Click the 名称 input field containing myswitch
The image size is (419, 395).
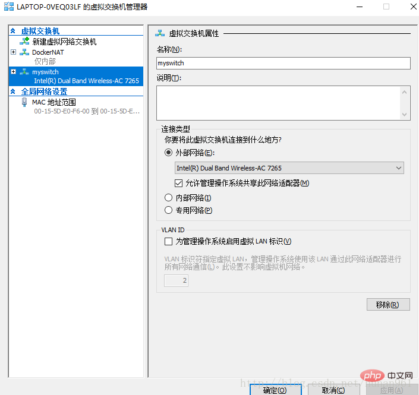(x=283, y=64)
